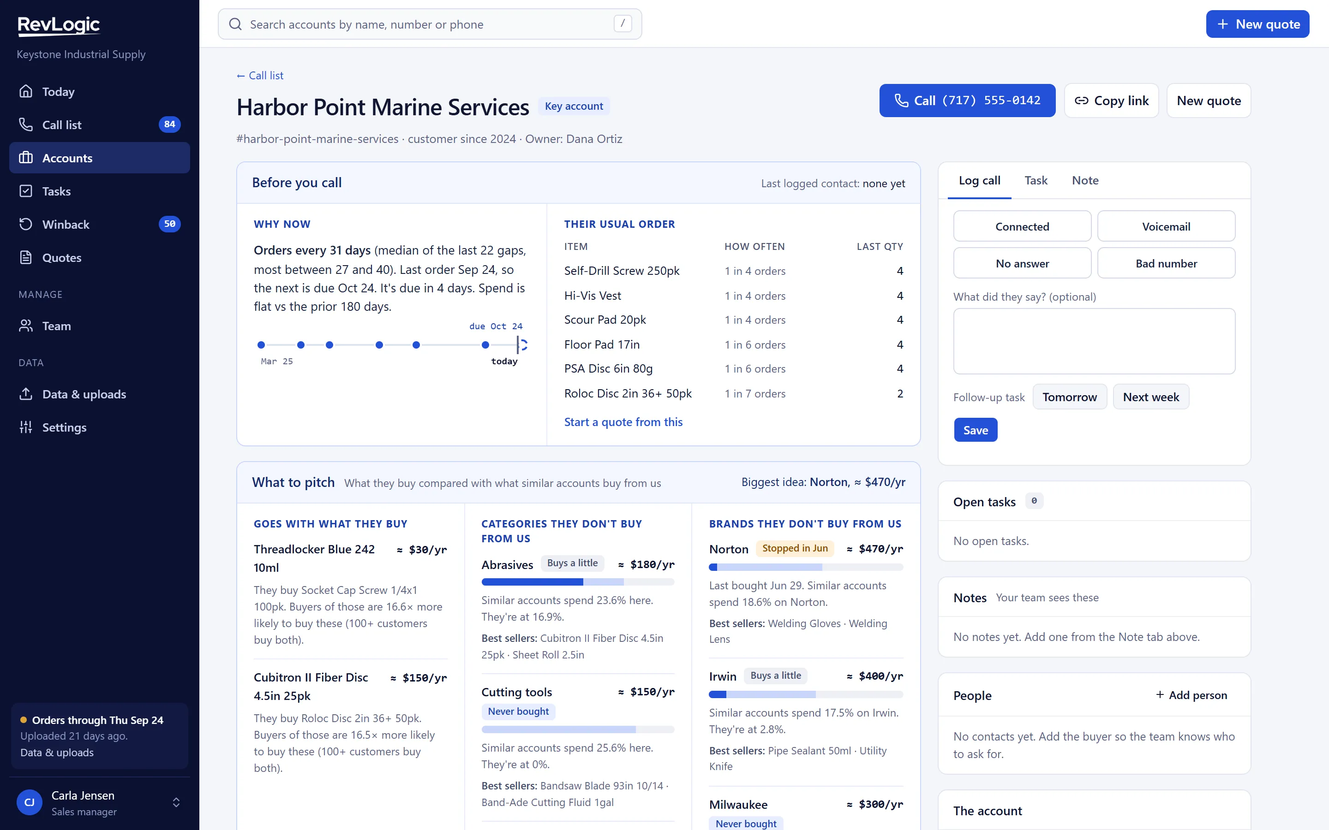Click the phone icon on the Call button
The image size is (1329, 830).
tap(901, 101)
